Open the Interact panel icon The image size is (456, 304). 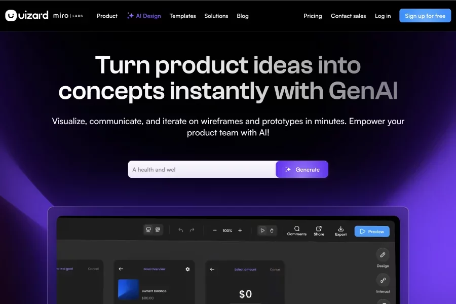[383, 280]
